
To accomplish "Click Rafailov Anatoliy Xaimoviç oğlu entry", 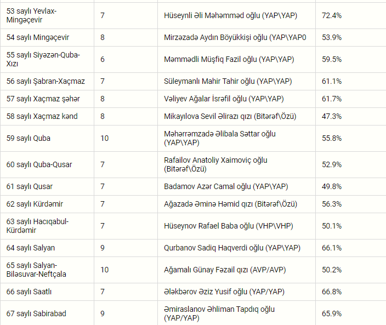I will pyautogui.click(x=215, y=164).
